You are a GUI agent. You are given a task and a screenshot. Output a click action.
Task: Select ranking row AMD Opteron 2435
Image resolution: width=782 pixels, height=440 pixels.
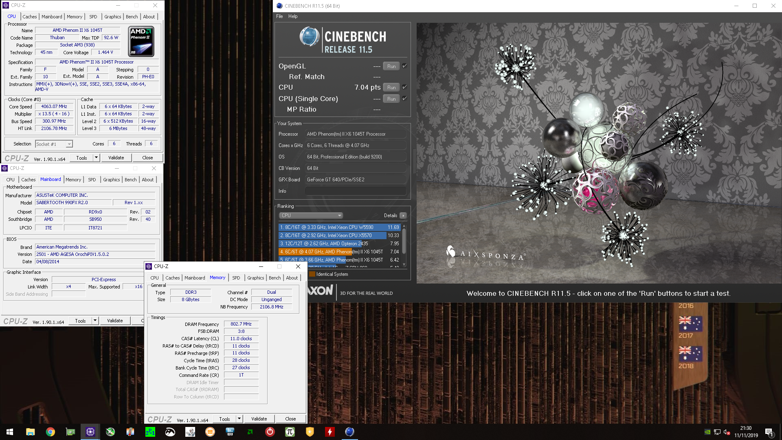pos(339,244)
